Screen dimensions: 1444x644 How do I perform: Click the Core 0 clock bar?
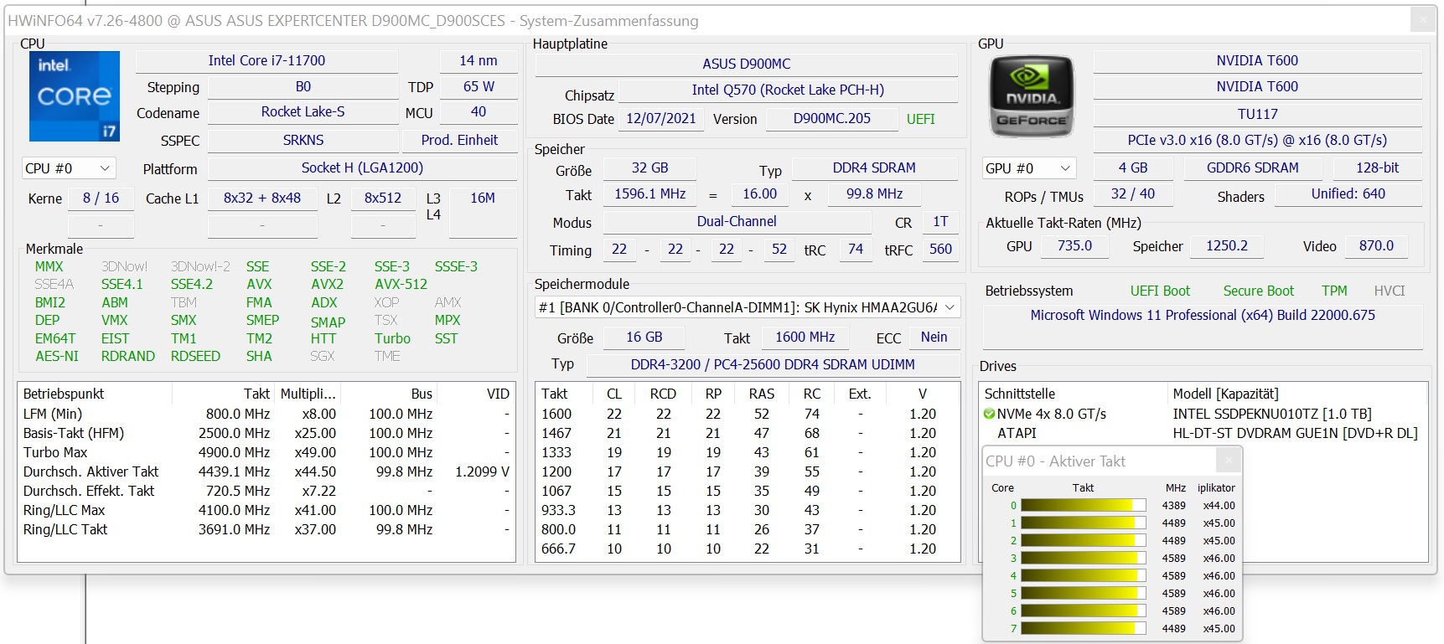click(x=1082, y=505)
